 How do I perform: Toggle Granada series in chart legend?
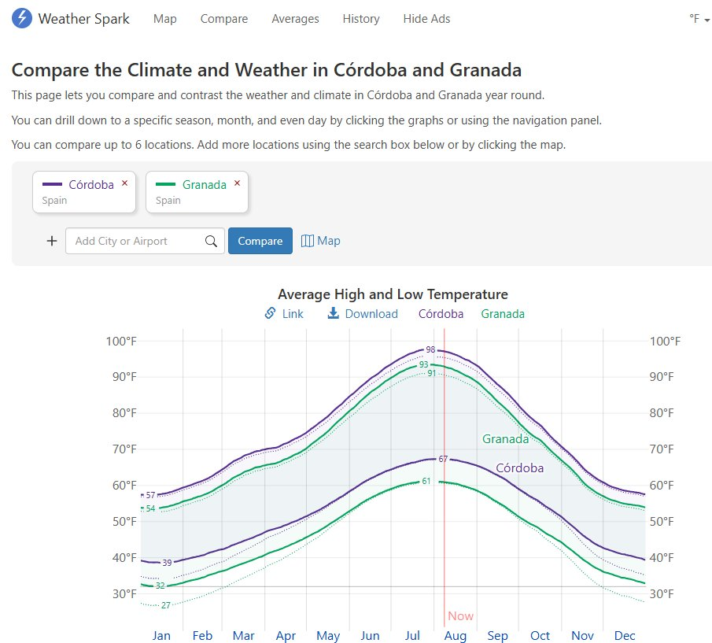503,313
